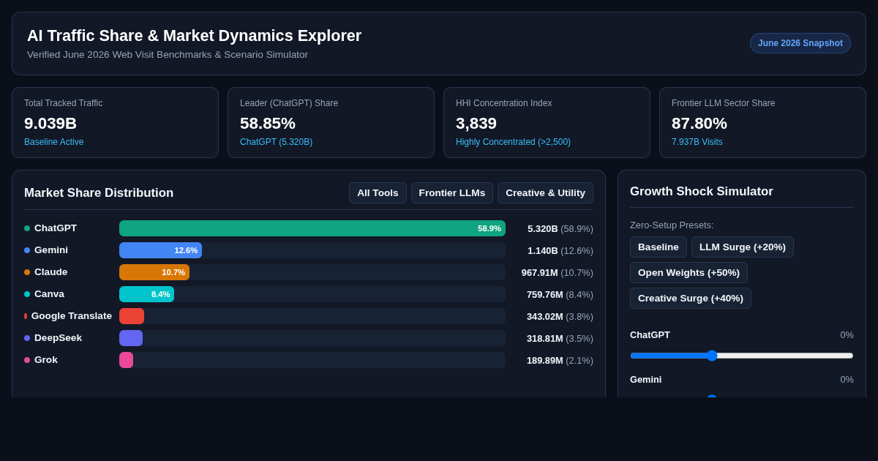Click the 5.320B (58.9%) value

tap(560, 228)
